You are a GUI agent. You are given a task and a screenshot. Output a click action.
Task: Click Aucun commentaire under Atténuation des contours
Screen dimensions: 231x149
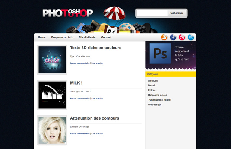point(80,133)
